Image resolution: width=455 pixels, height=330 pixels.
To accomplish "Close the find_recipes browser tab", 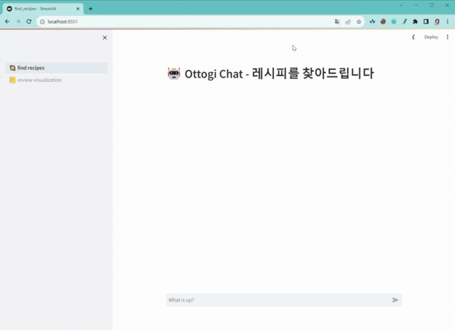I will coord(78,9).
